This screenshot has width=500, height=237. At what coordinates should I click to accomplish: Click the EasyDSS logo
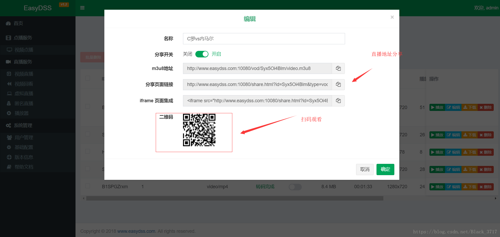37,8
